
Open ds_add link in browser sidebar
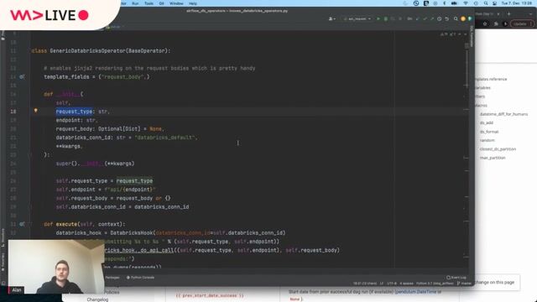[487, 122]
